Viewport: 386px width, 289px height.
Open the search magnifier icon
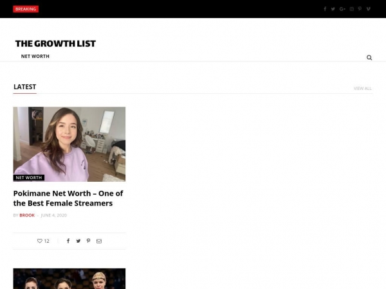[x=369, y=58]
